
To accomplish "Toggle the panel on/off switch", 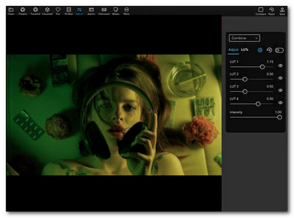I will 279,50.
